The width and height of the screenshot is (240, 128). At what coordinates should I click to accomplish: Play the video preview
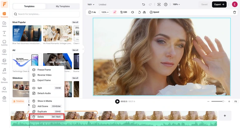click(x=117, y=101)
